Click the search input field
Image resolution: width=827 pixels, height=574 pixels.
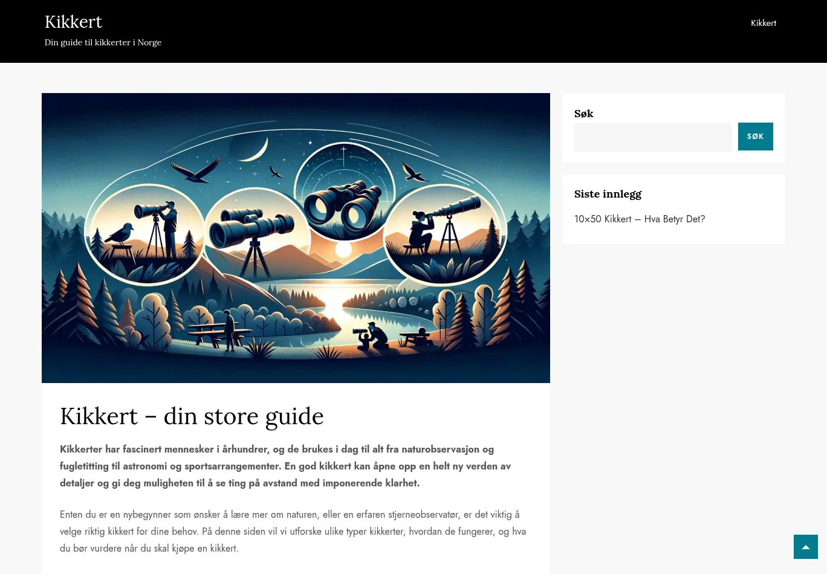pos(652,137)
